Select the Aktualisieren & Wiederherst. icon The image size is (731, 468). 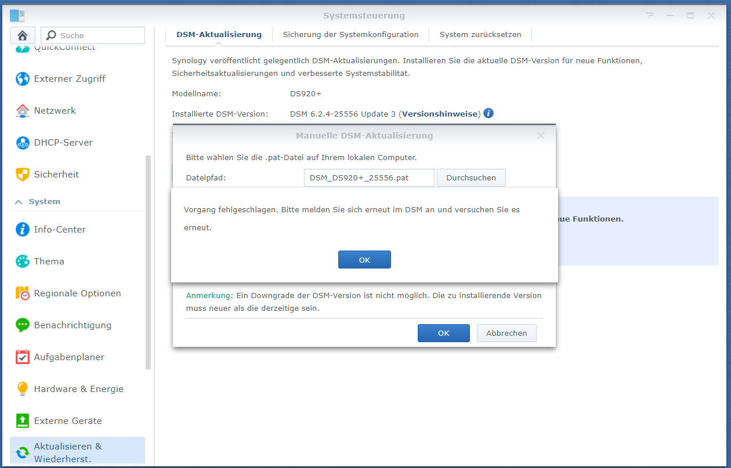23,453
